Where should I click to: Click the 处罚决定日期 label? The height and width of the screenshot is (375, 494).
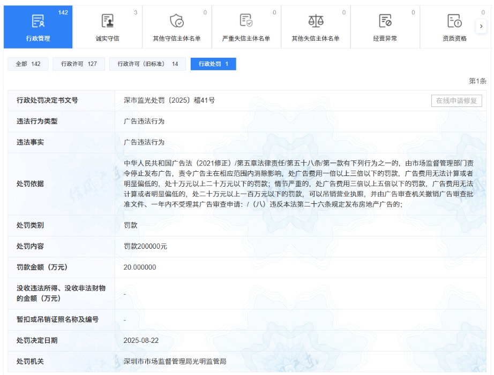(37, 340)
